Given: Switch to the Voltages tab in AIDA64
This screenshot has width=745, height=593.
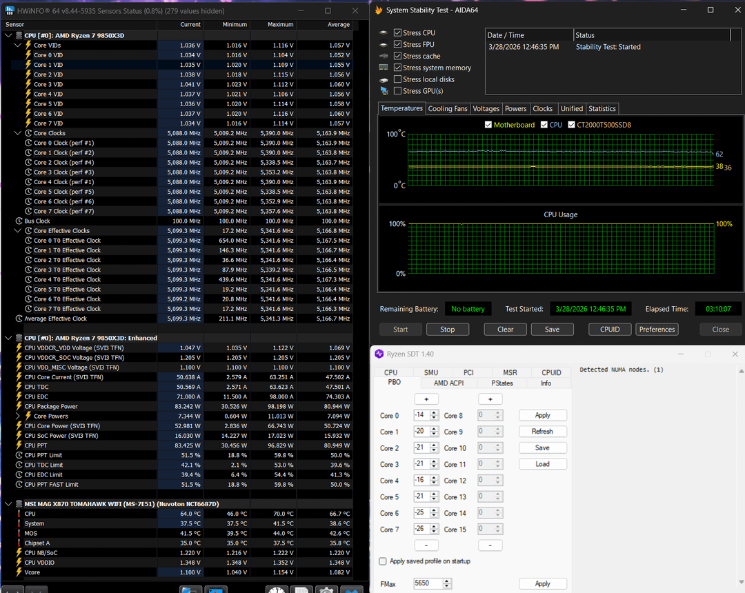Looking at the screenshot, I should tap(486, 108).
